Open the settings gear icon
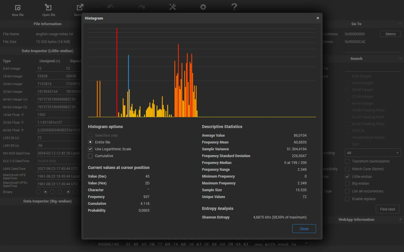 203,7
